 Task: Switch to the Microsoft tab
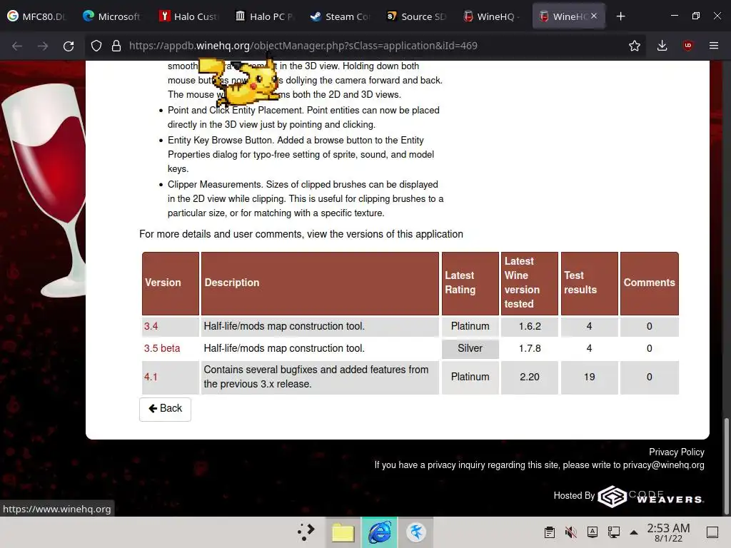(112, 16)
